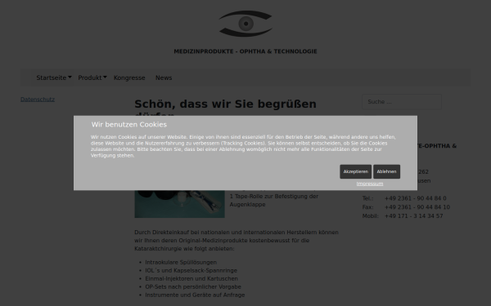Open the Impressum link in cookie dialog
Screen dimensions: 491x306
(370, 184)
